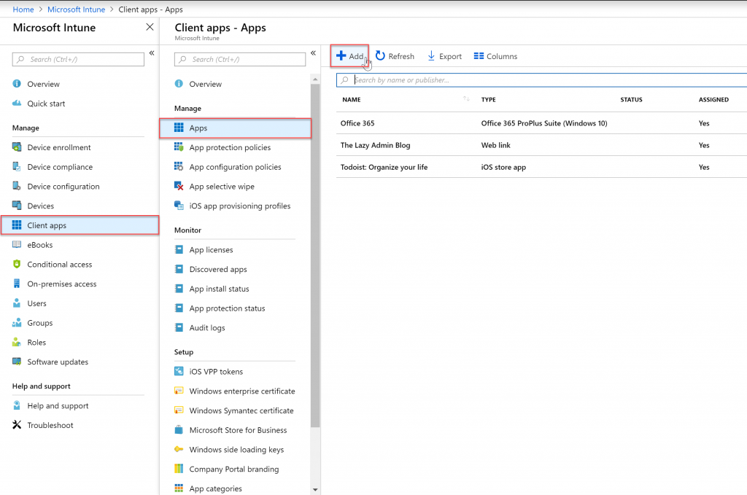The image size is (747, 495).
Task: Select Device enrollment in Manage menu
Action: [x=58, y=147]
